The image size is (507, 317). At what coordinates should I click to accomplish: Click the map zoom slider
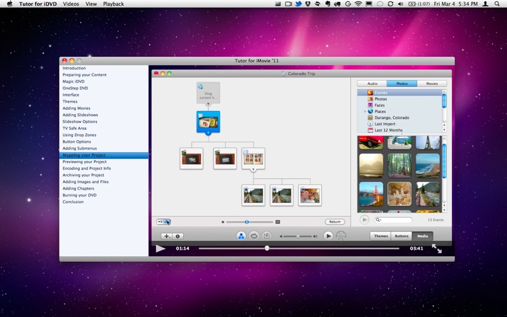(247, 222)
